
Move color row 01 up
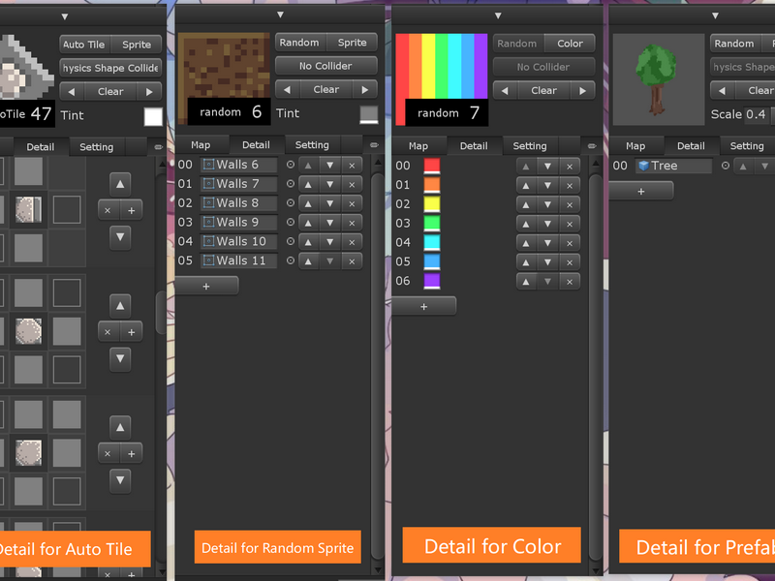(x=526, y=186)
